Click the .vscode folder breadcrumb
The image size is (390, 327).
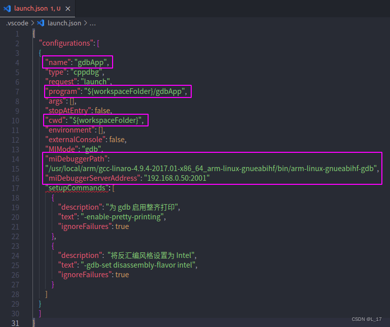pos(17,23)
